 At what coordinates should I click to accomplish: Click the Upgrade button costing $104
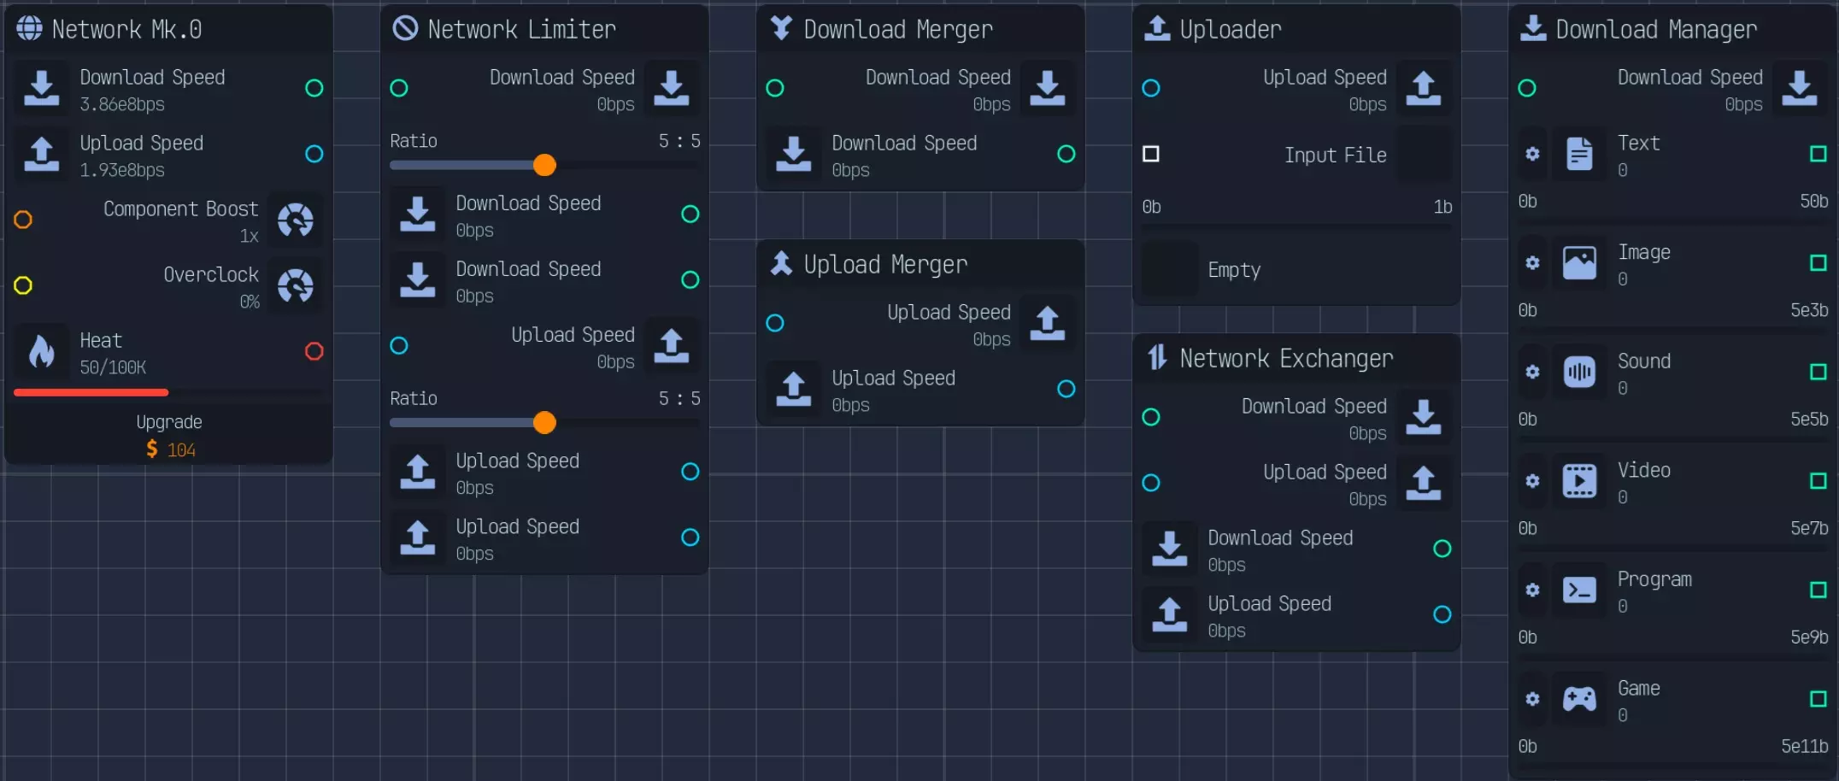click(x=168, y=435)
